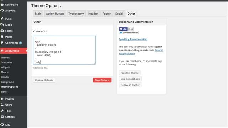
Task: Open the Header submenu item under Appearance
Action: (x=5, y=77)
